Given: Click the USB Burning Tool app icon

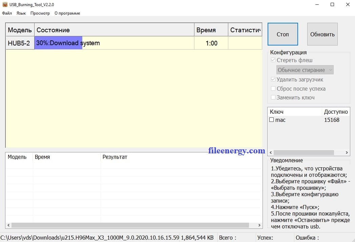Looking at the screenshot, I should [x=5, y=4].
